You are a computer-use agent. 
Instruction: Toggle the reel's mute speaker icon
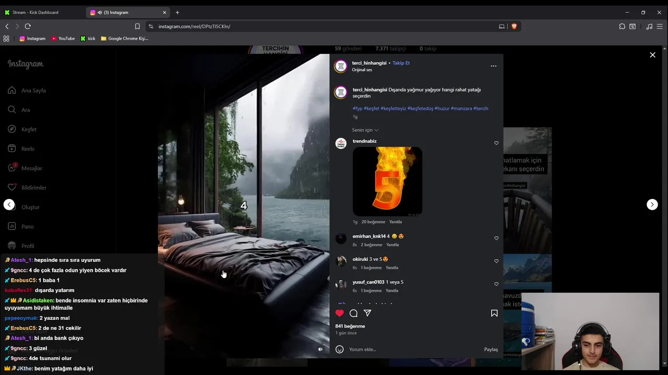320,349
